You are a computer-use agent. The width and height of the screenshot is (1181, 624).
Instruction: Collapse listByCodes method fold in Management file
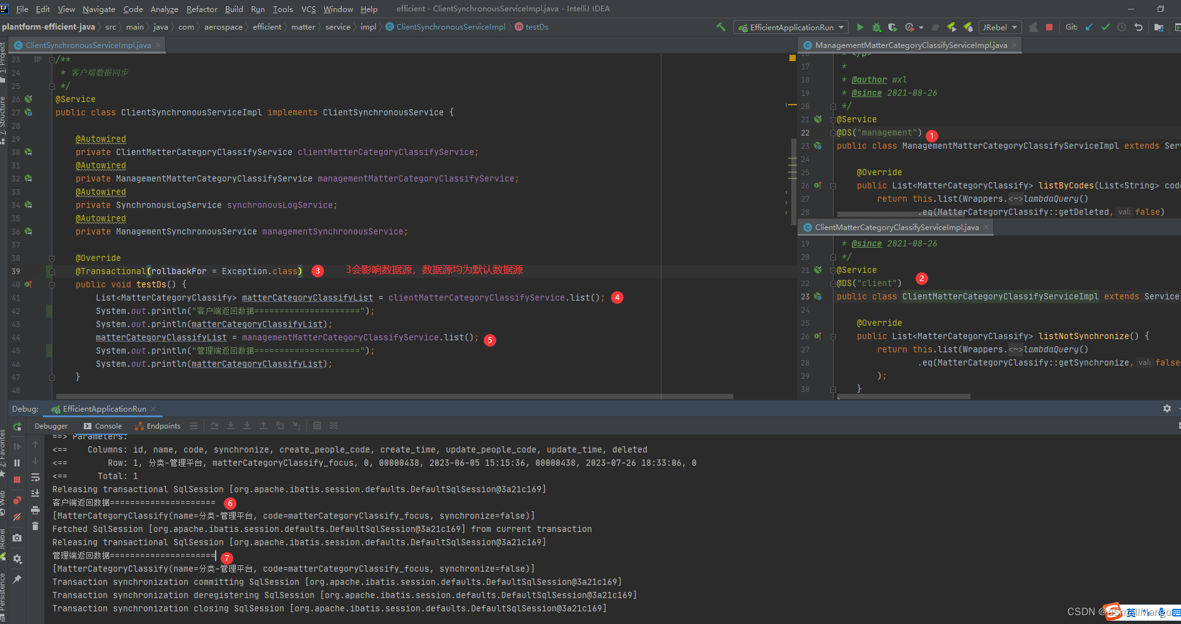(833, 186)
